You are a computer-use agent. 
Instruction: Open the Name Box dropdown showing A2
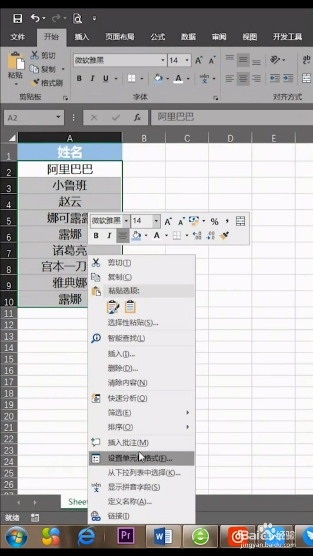[x=58, y=118]
